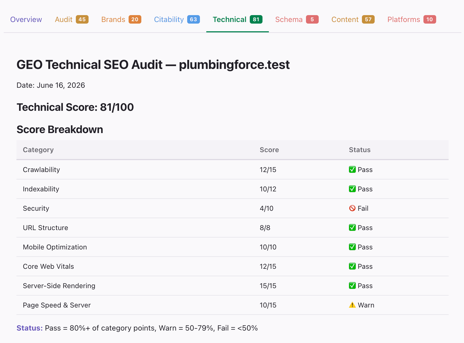Click the check icon in URL Structure row
Screen dimensions: 464x343
352,227
